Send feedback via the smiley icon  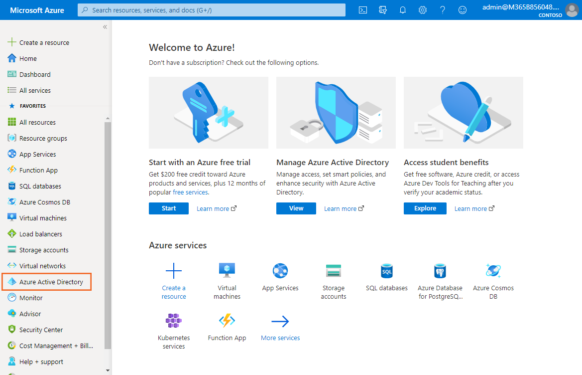[x=463, y=10]
